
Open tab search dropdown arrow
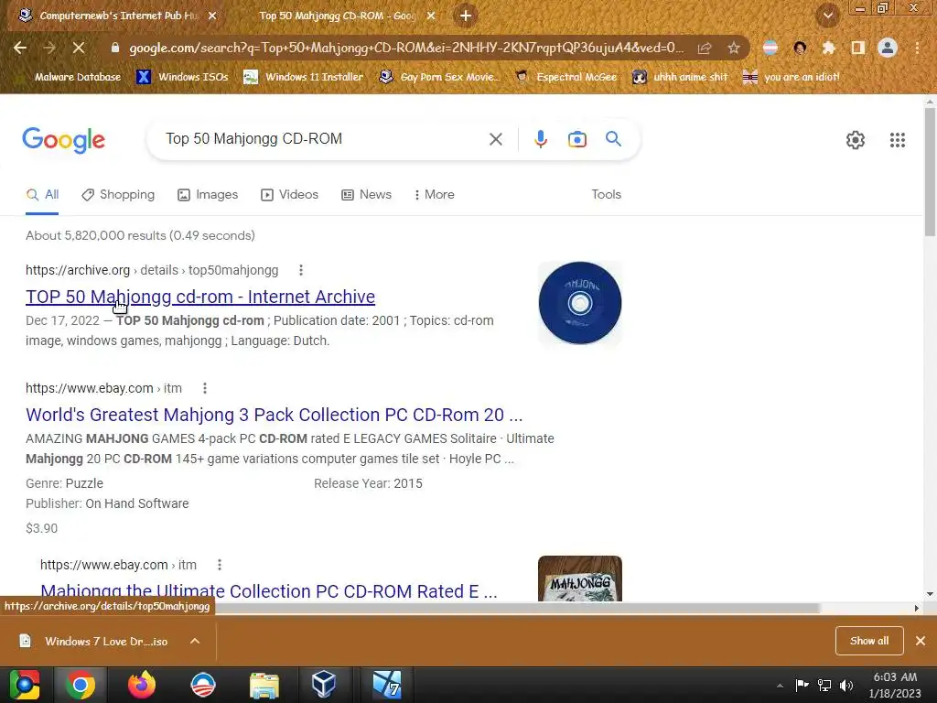[827, 16]
